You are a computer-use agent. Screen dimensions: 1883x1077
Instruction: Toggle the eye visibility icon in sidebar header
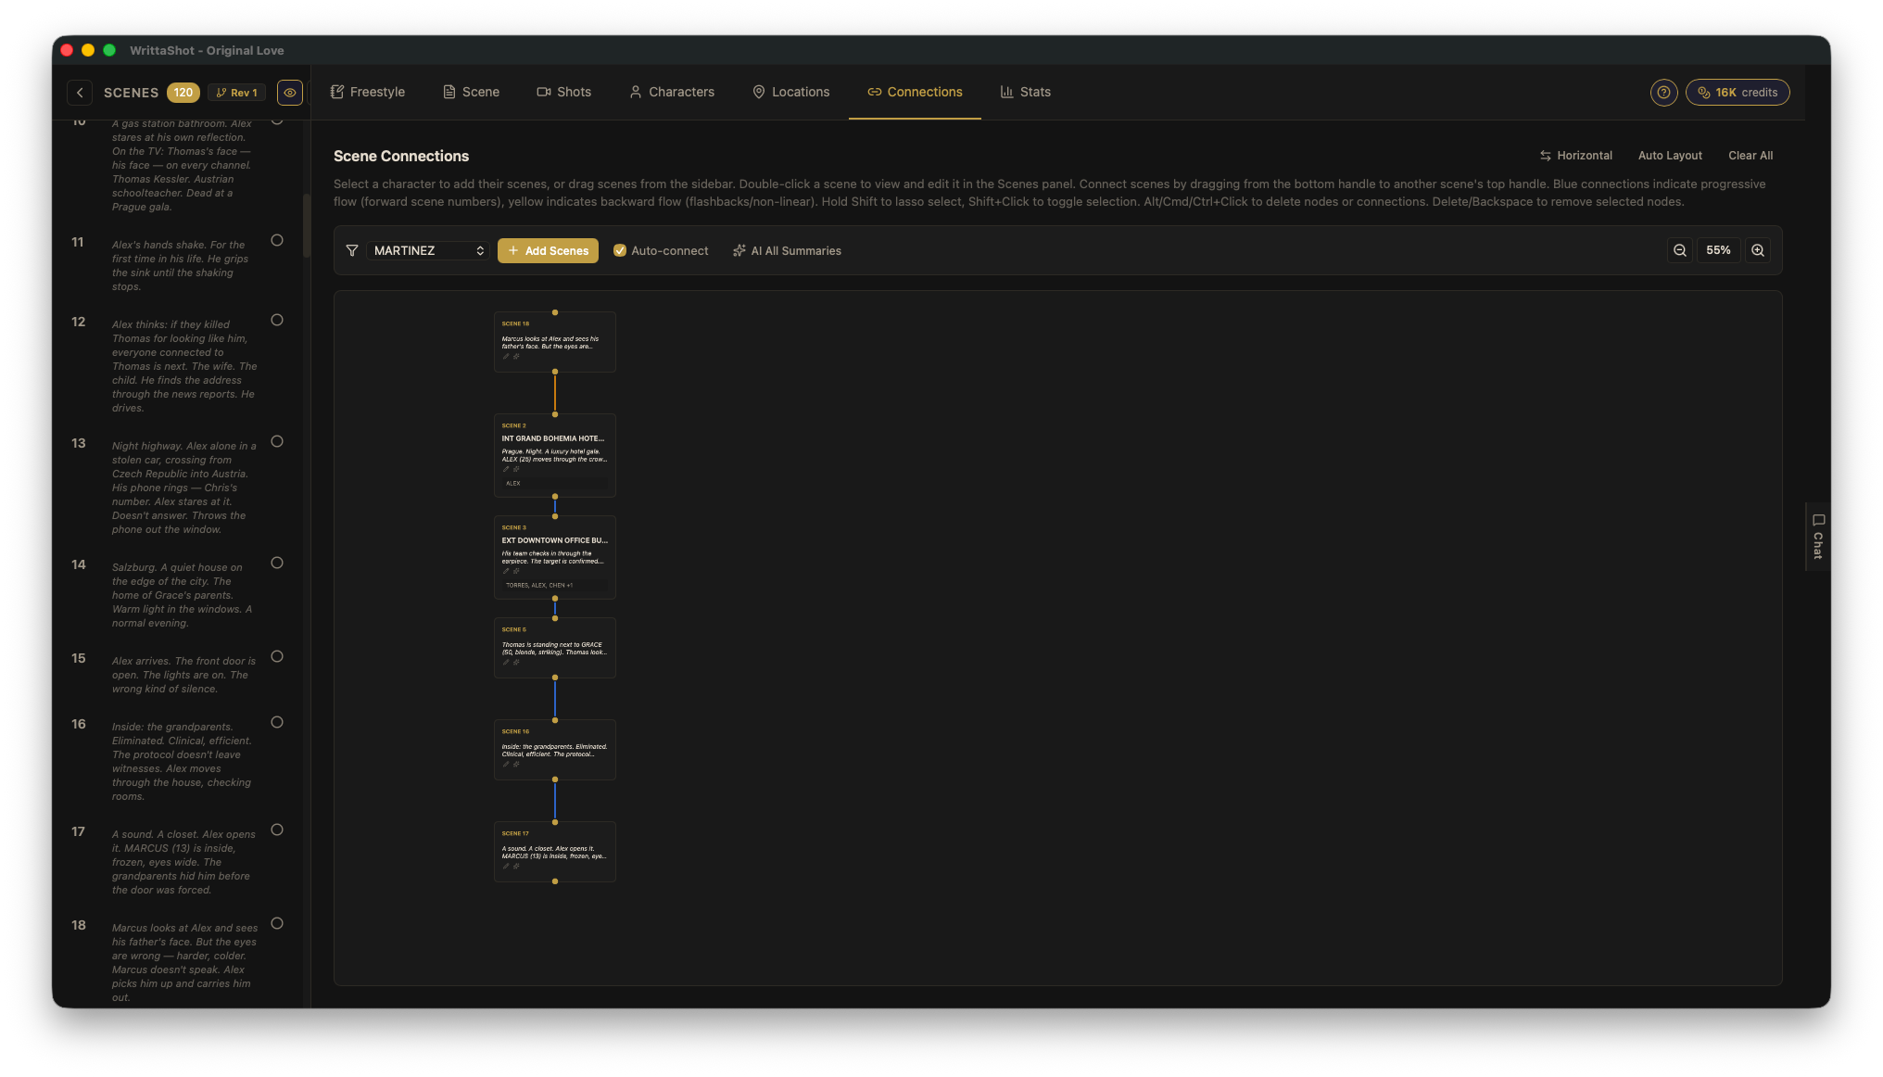pos(290,93)
